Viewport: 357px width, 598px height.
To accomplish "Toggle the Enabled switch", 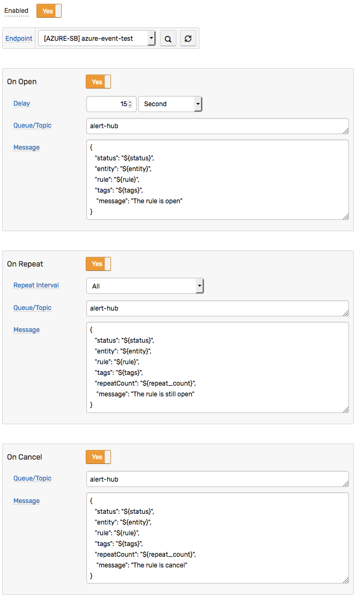I will [x=49, y=11].
